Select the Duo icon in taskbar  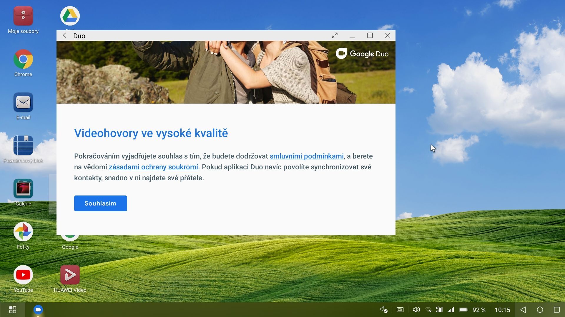coord(38,310)
